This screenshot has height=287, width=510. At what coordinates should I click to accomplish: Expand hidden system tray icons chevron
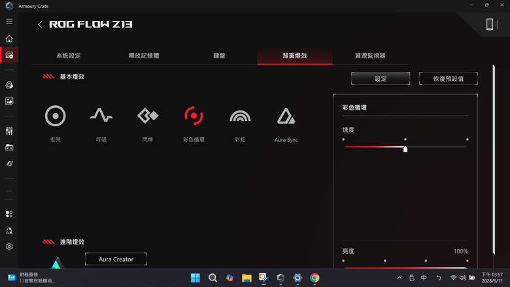(x=399, y=278)
